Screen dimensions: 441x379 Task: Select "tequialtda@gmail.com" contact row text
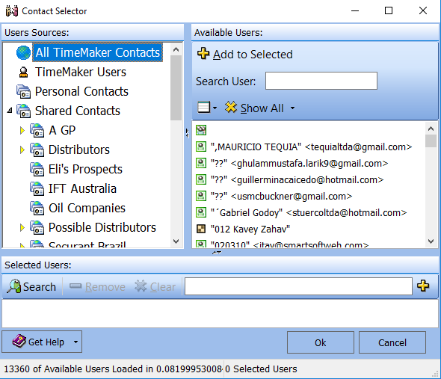tap(312, 147)
